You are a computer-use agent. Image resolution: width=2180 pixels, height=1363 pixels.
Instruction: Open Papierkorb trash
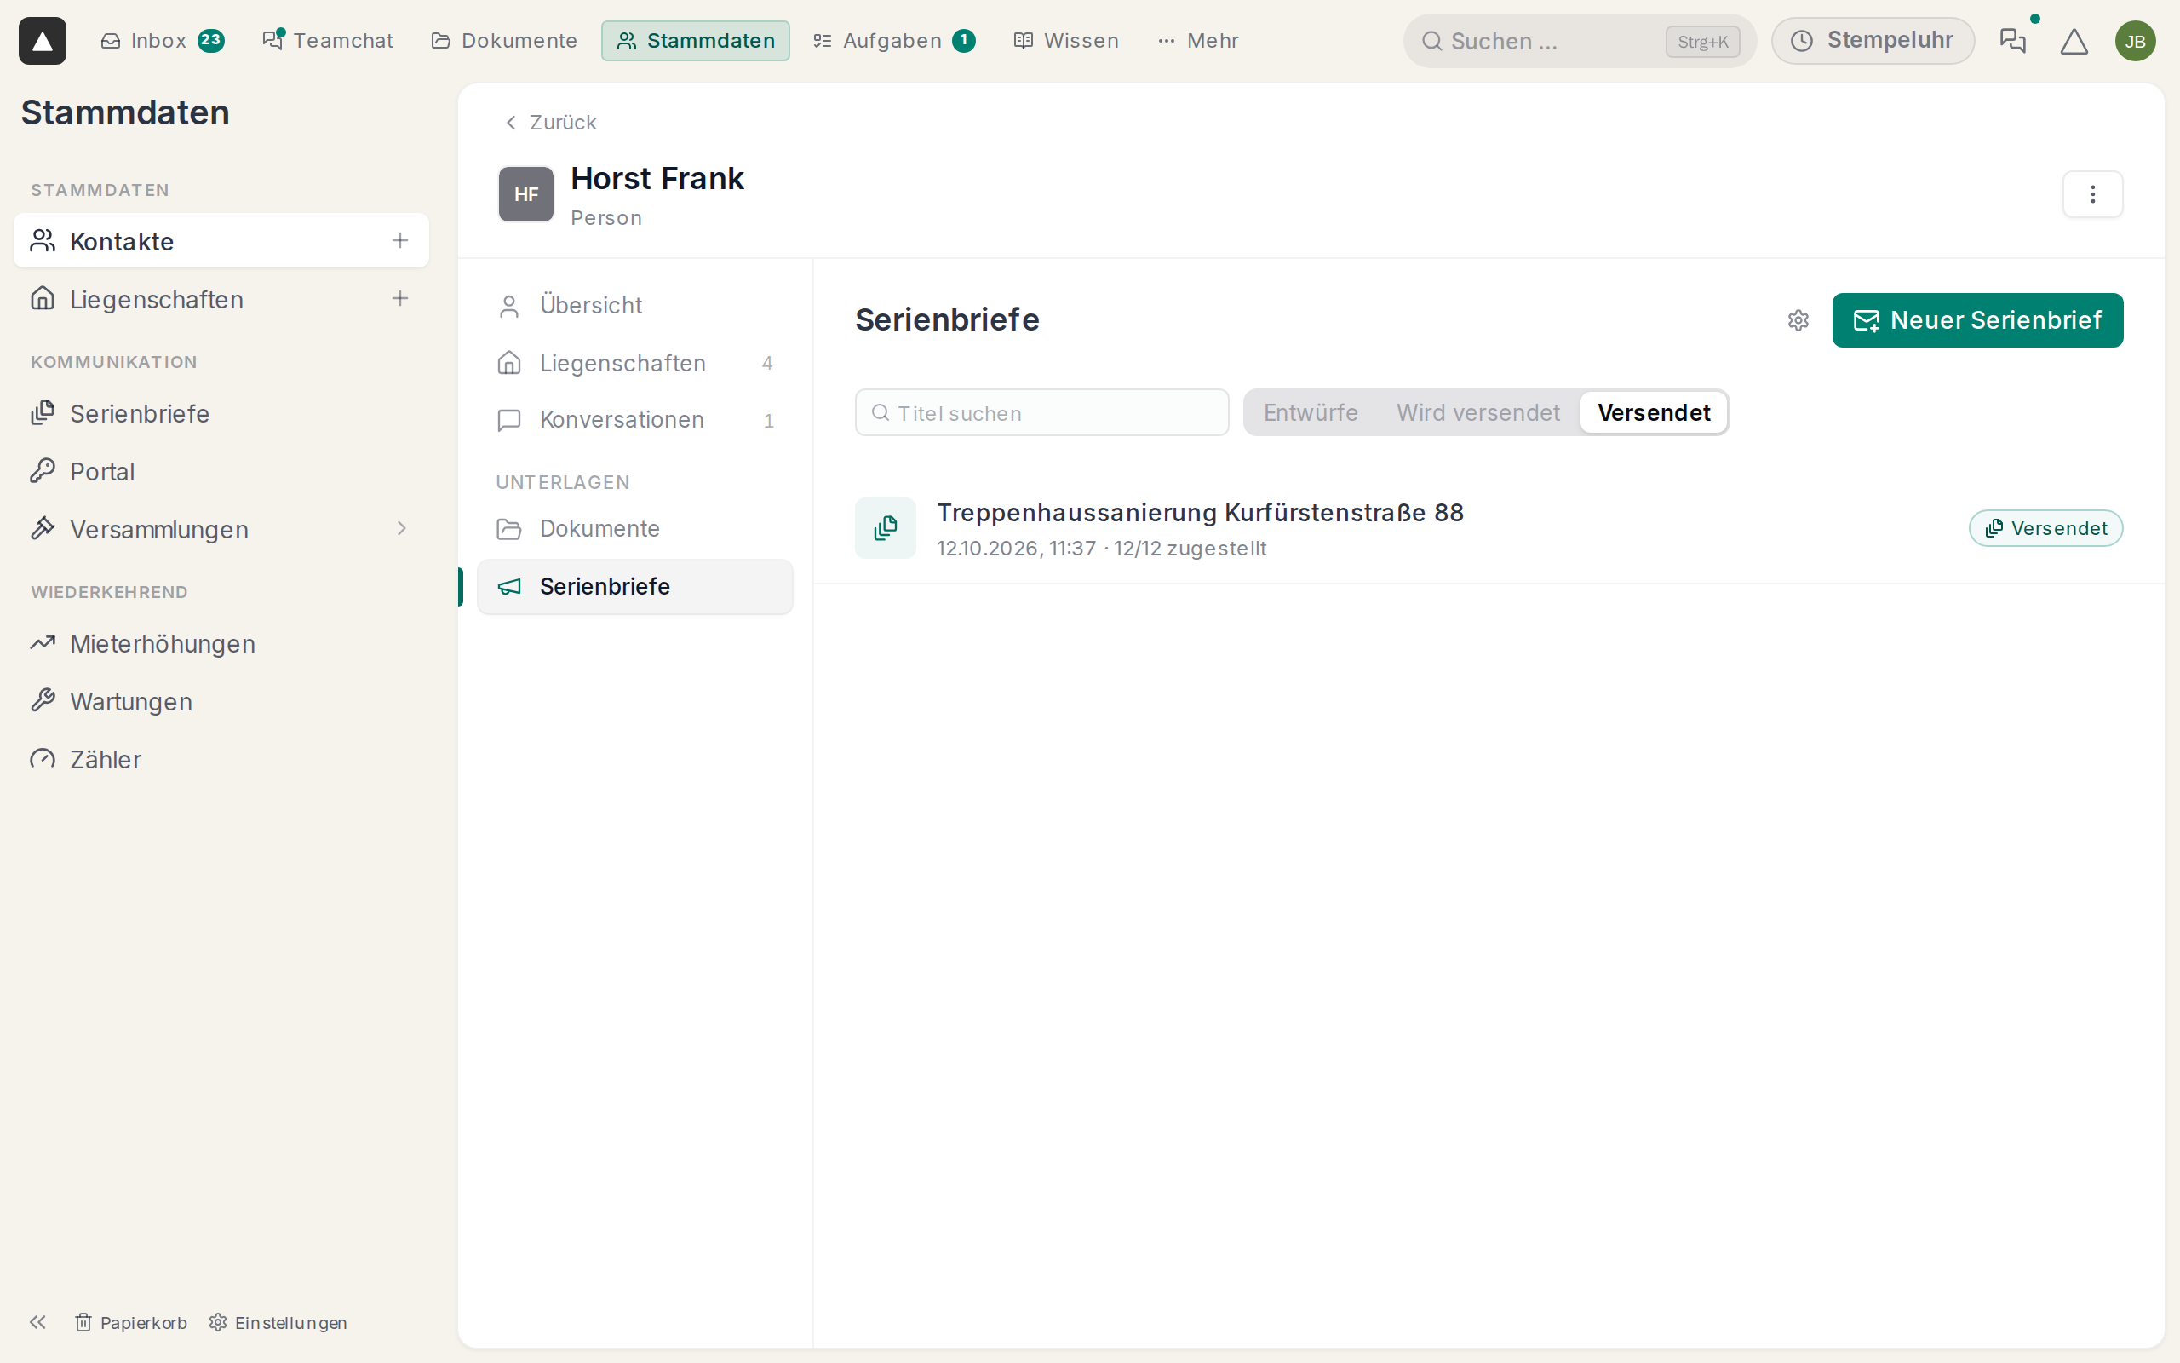tap(131, 1321)
